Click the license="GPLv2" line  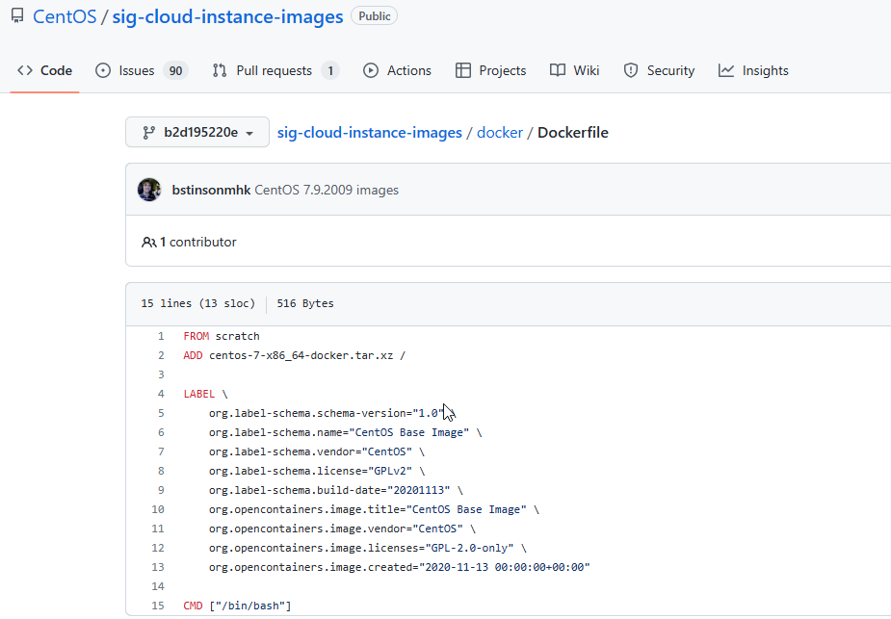point(317,472)
